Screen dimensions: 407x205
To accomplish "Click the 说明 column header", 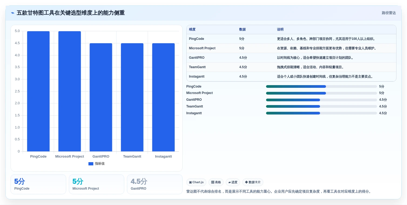I will 280,30.
